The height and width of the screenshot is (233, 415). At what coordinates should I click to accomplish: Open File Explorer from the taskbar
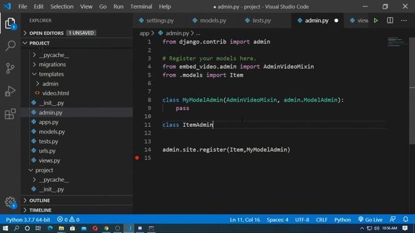(x=61, y=228)
